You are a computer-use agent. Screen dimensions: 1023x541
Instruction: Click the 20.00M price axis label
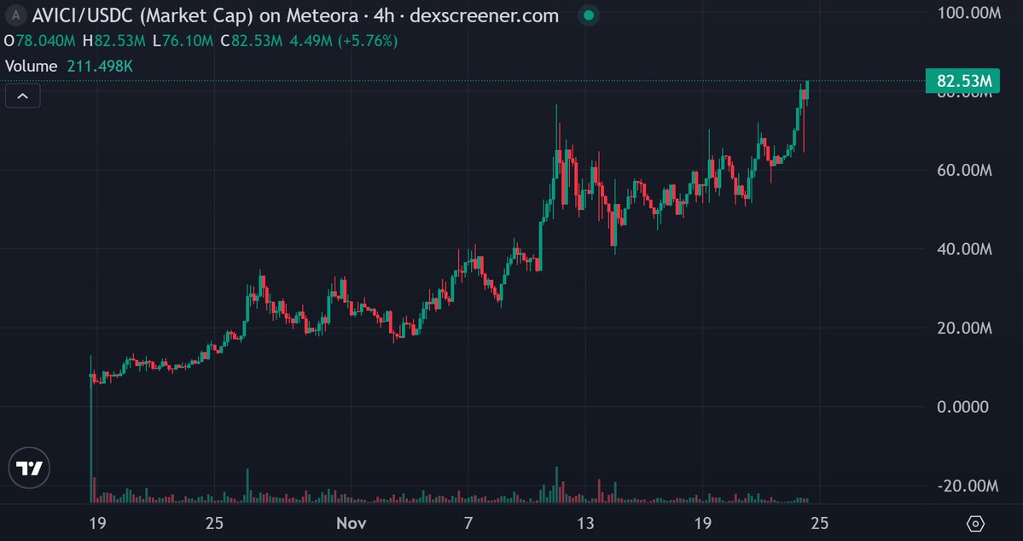[963, 329]
